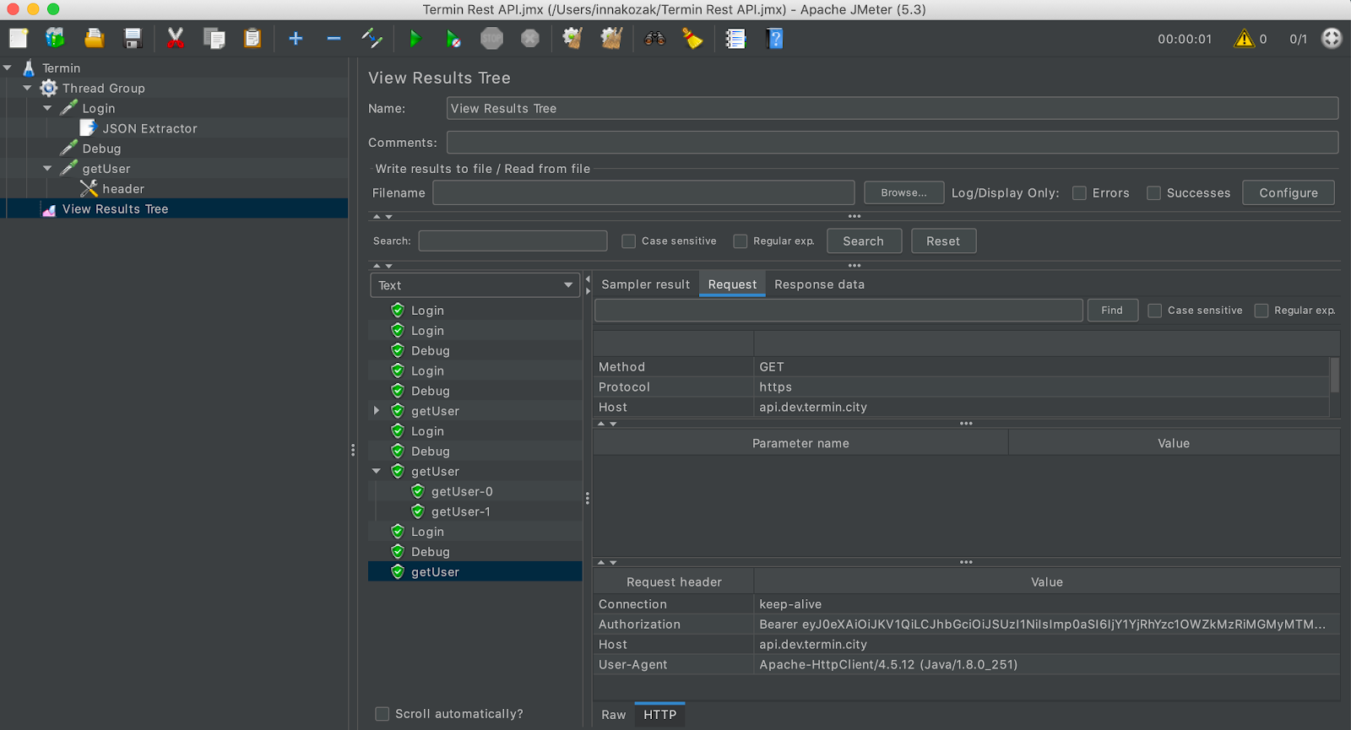Select the getUser-0 result row
Viewport: 1351px width, 730px height.
(462, 491)
